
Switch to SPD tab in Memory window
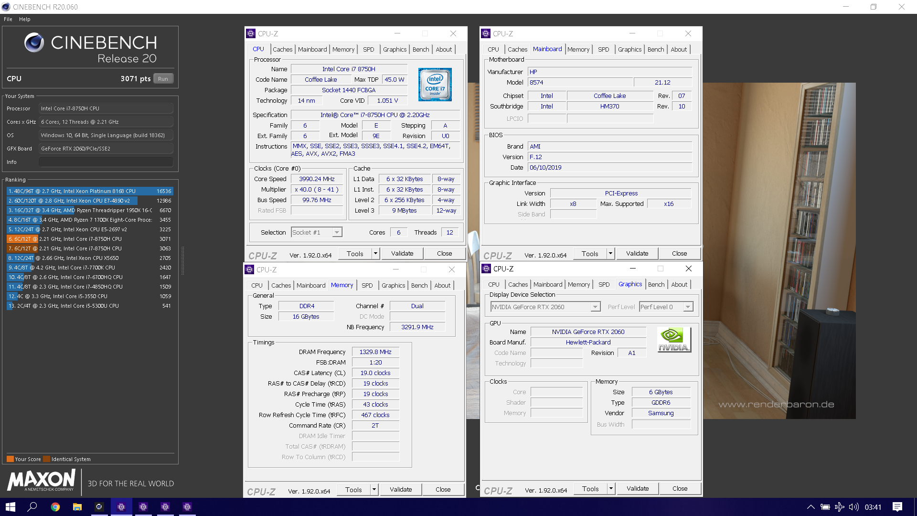coord(367,285)
